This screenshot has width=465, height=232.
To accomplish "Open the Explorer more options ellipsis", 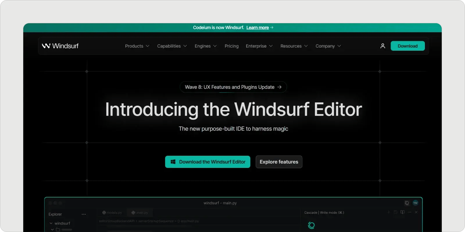I will click(x=84, y=214).
